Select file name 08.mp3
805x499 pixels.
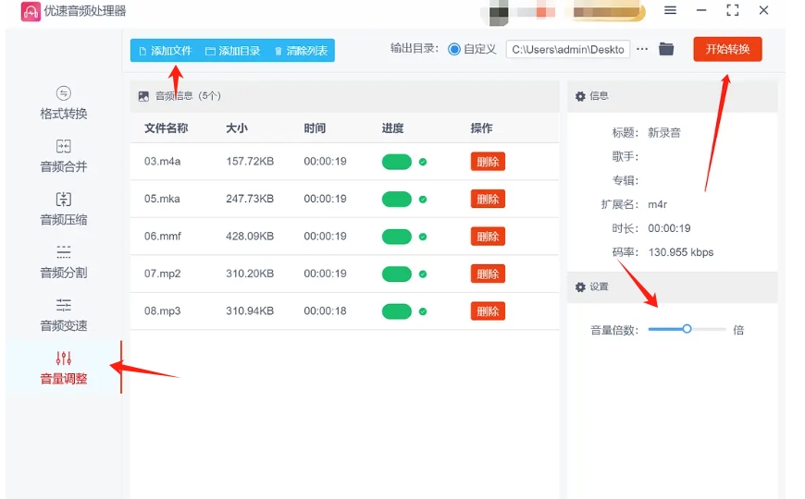click(162, 310)
